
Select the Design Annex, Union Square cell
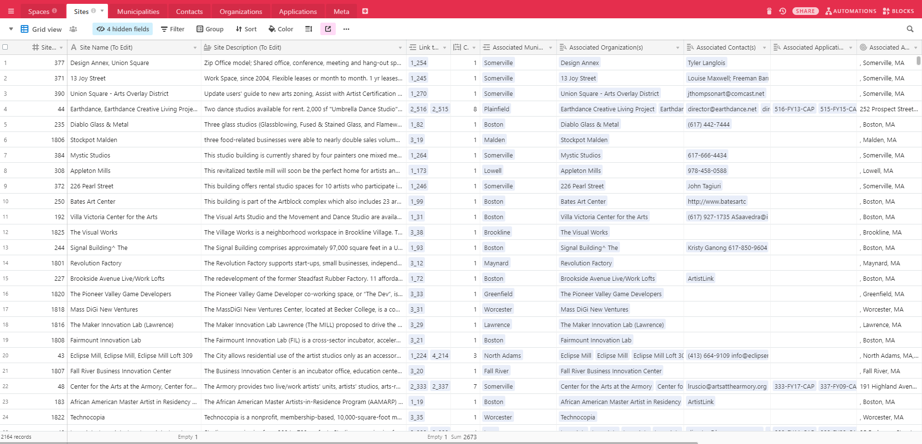pyautogui.click(x=134, y=63)
